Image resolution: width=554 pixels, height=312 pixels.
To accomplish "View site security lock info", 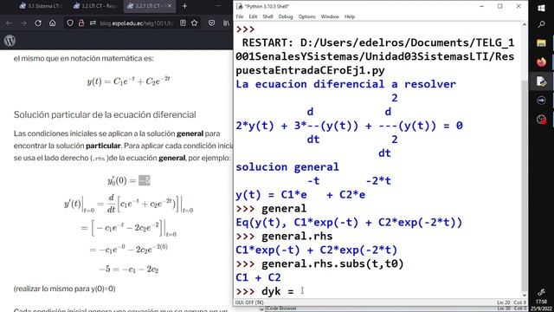I will [81, 23].
